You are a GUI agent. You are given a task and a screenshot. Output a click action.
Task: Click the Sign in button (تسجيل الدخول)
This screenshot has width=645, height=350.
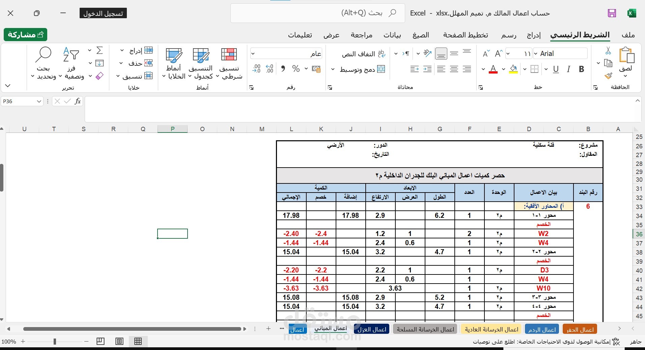(x=103, y=13)
